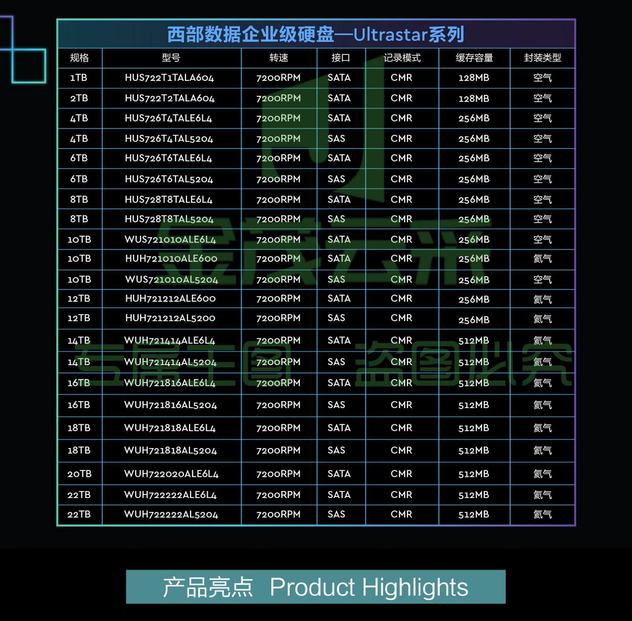Screen dimensions: 632x621
Task: Click SAS interface in HUS726T6TAL5204 row
Action: (336, 179)
